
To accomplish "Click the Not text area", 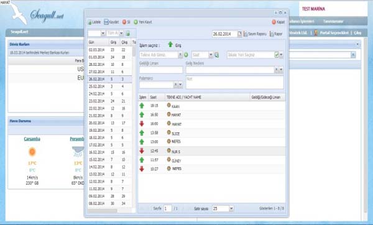I will [x=234, y=82].
